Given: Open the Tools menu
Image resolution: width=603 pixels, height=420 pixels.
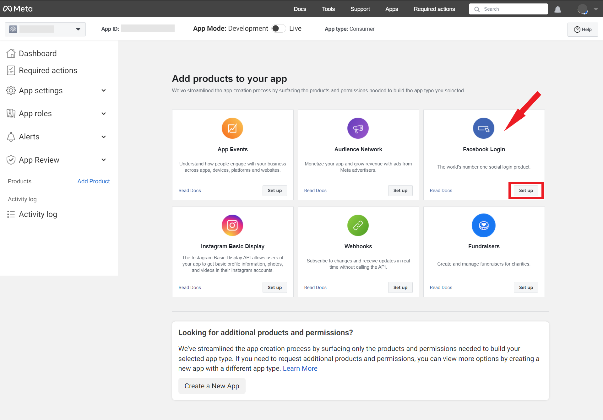Looking at the screenshot, I should click(x=328, y=9).
